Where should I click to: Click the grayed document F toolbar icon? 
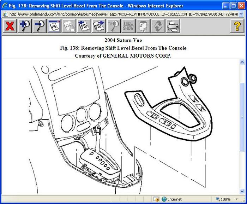point(143,26)
